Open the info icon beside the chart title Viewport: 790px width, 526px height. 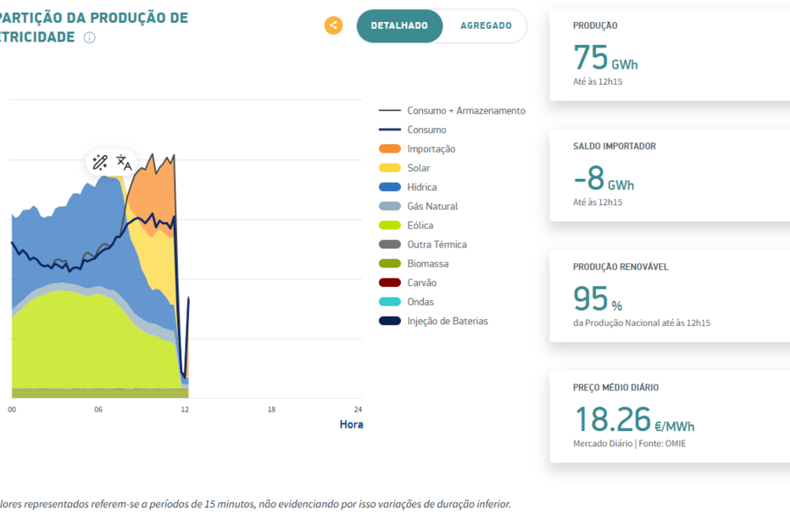(x=91, y=37)
